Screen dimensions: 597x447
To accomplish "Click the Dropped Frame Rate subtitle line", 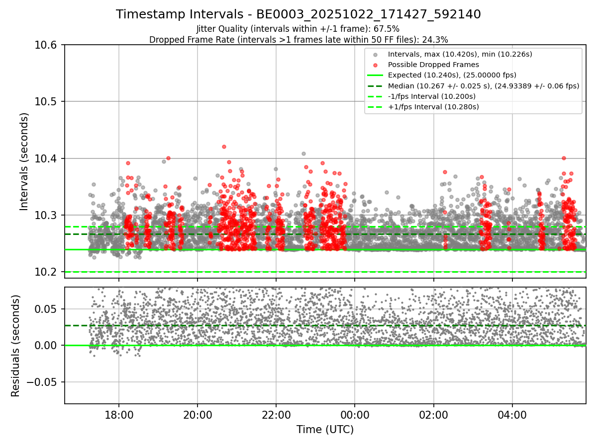I will 298,40.
